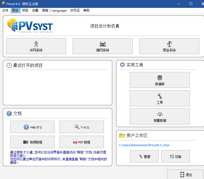Click the 数据库 button label
The image size is (204, 179).
[x=160, y=84]
